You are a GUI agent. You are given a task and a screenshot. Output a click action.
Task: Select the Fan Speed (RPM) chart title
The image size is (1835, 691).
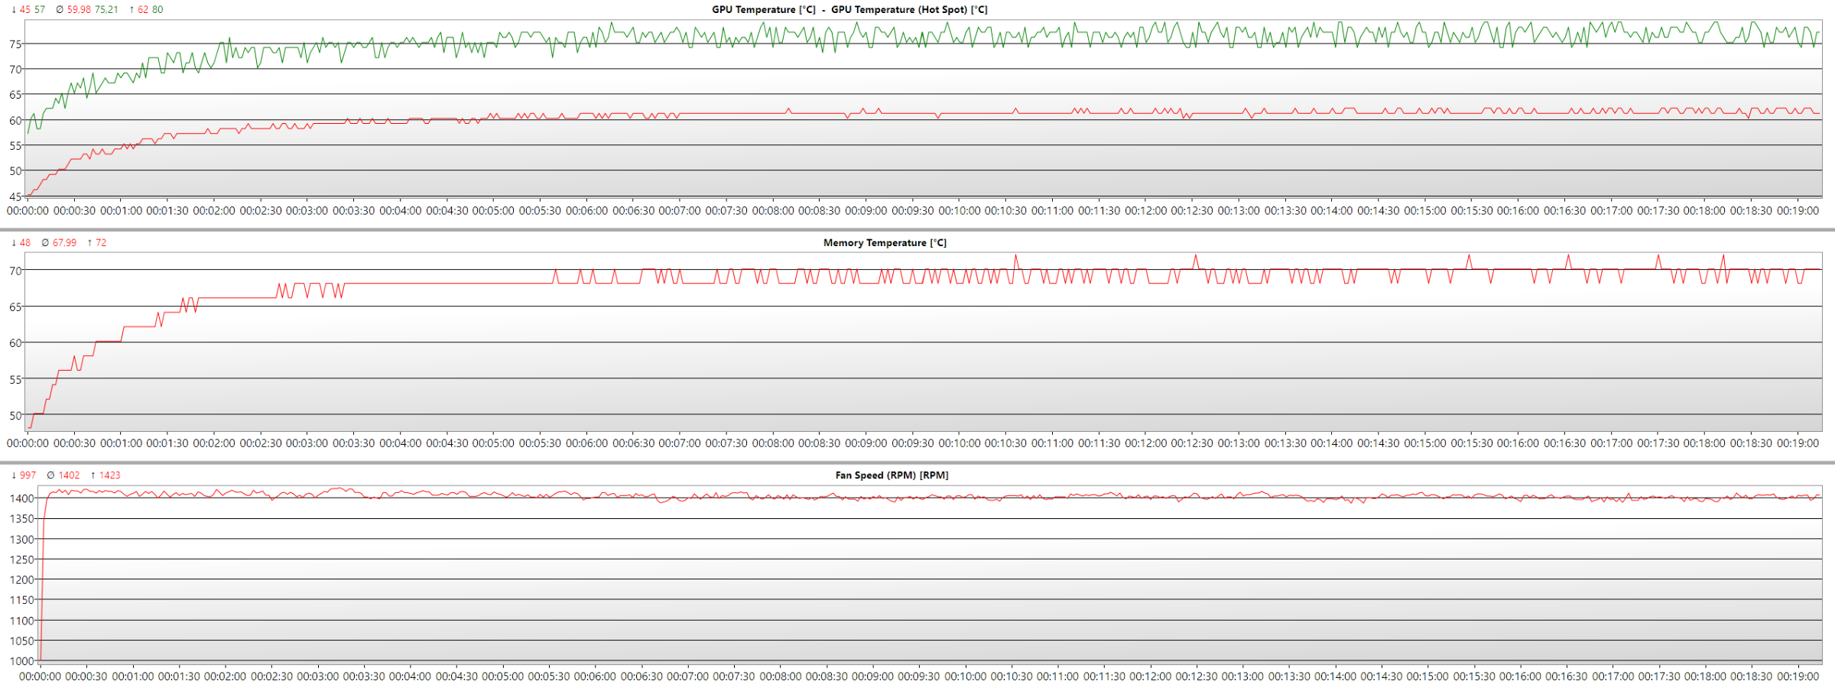click(x=892, y=475)
